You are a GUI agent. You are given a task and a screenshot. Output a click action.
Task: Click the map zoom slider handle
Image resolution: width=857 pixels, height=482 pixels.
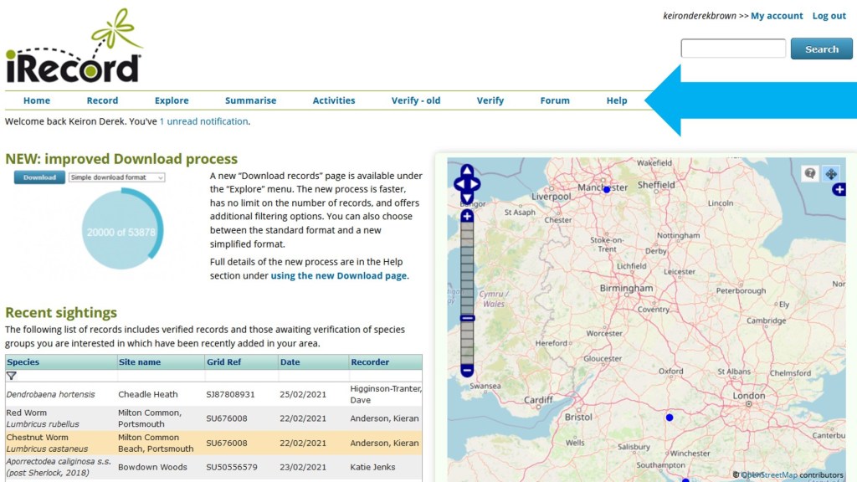pos(467,318)
